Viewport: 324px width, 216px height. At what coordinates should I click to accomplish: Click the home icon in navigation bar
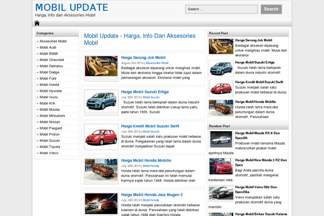click(37, 23)
